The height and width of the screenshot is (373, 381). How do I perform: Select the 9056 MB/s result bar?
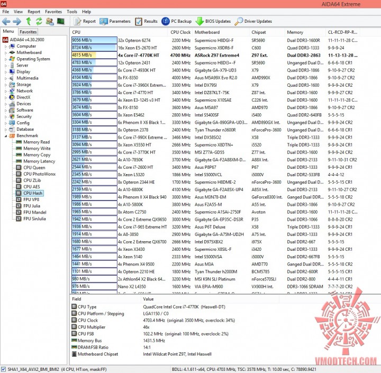(x=94, y=40)
